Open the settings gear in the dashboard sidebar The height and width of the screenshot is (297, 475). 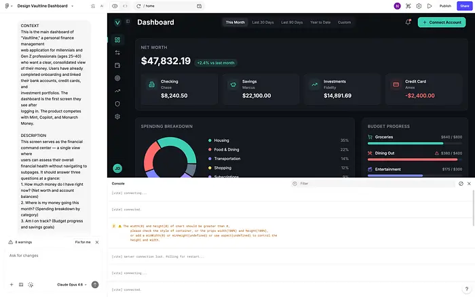coord(117,117)
